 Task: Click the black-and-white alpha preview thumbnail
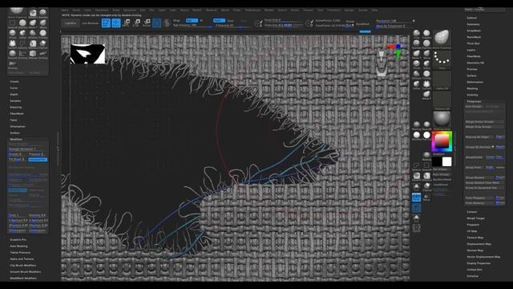tap(87, 54)
